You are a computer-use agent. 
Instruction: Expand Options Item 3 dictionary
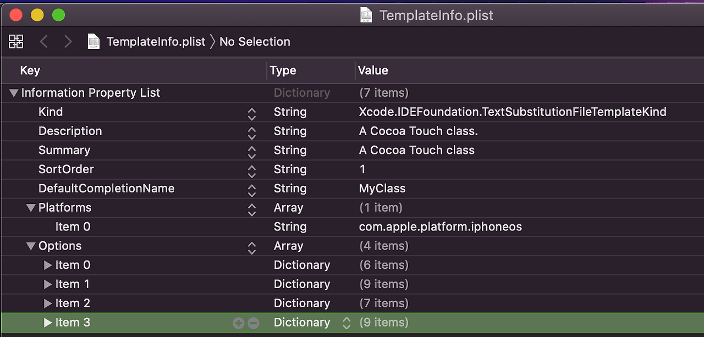coord(48,323)
